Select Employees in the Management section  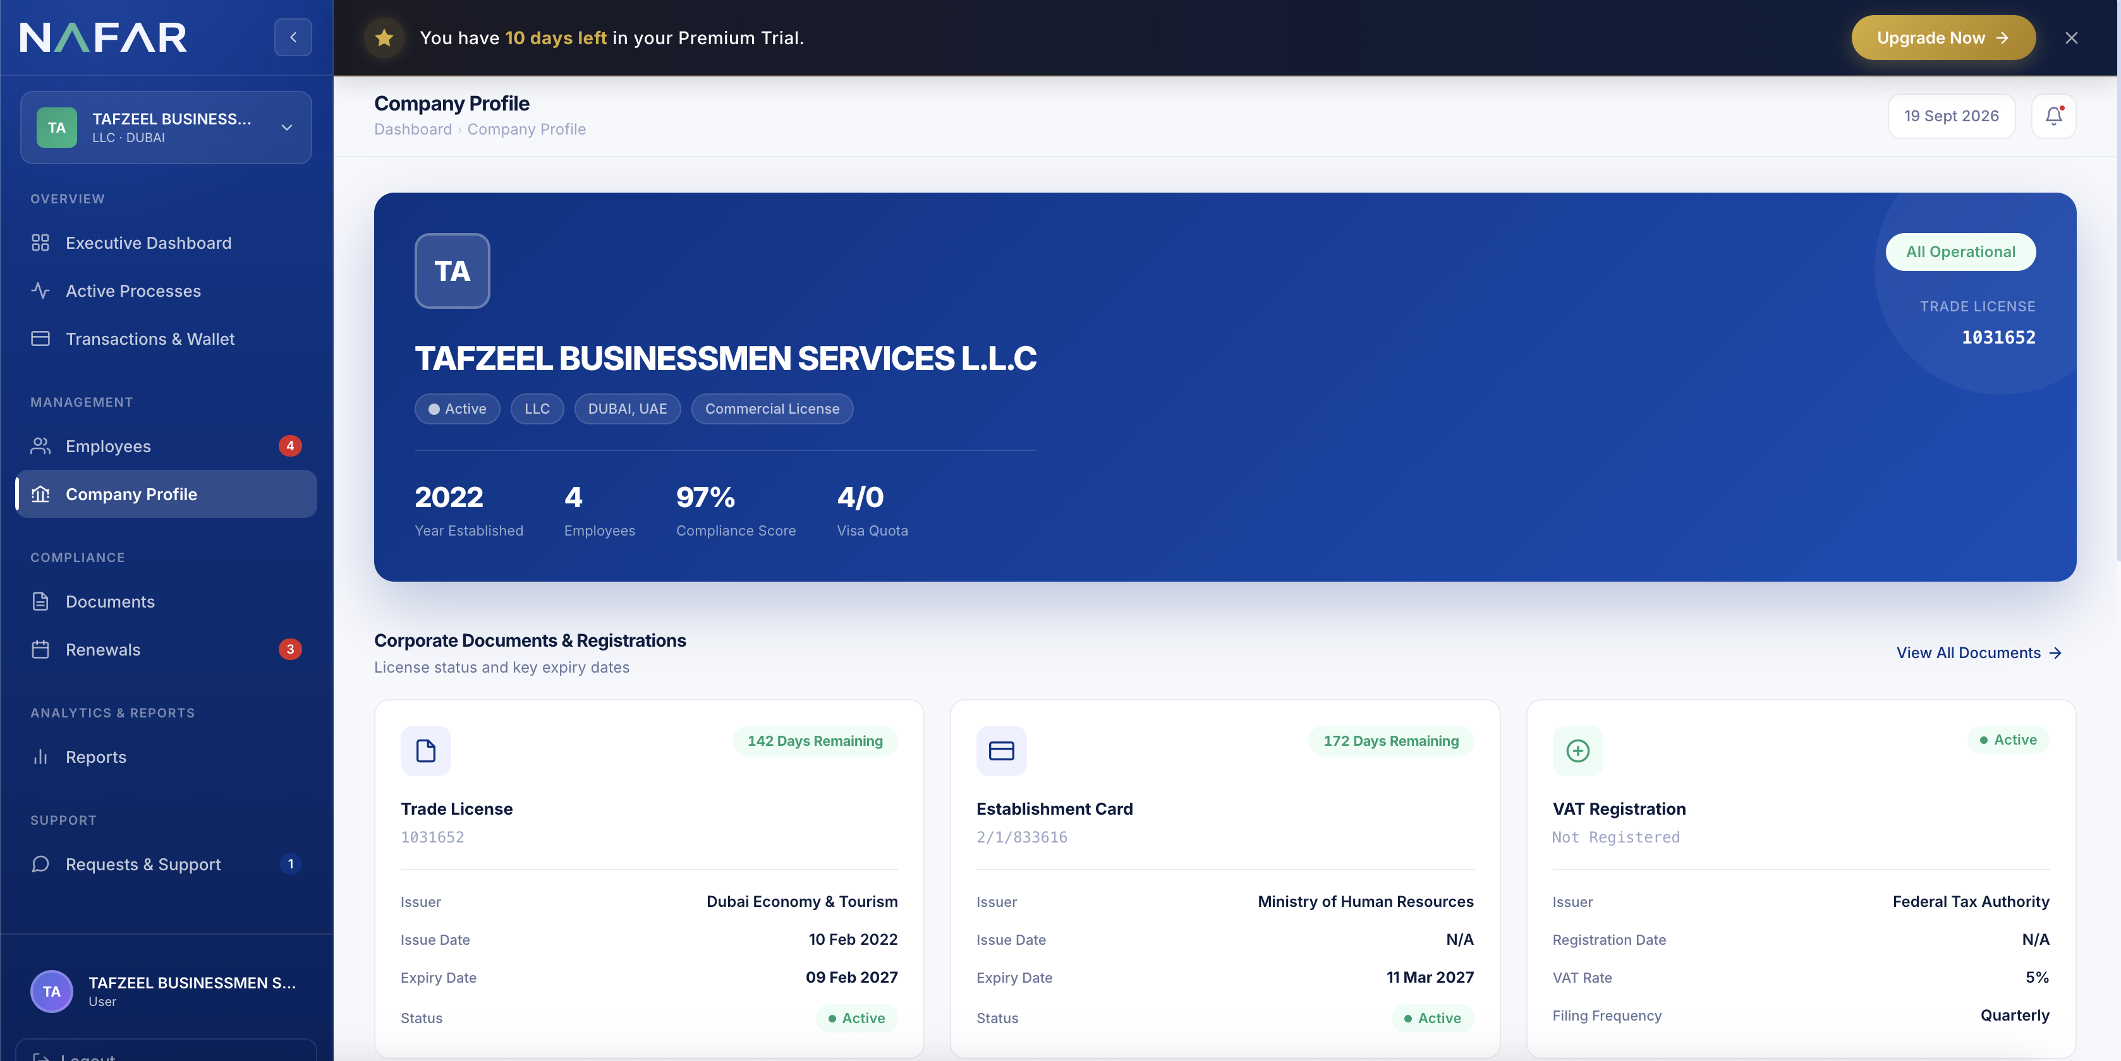(166, 446)
